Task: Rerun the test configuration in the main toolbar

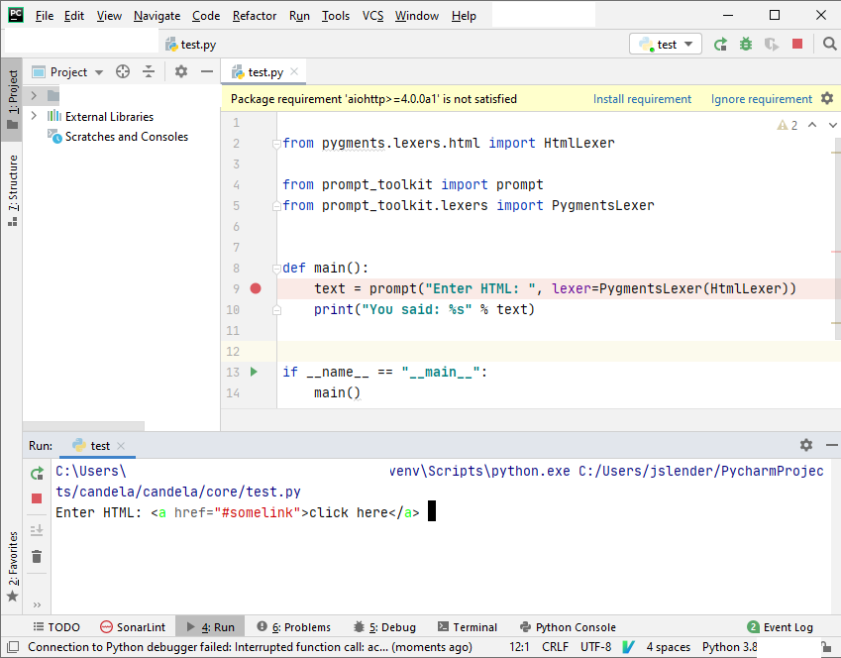Action: tap(720, 44)
